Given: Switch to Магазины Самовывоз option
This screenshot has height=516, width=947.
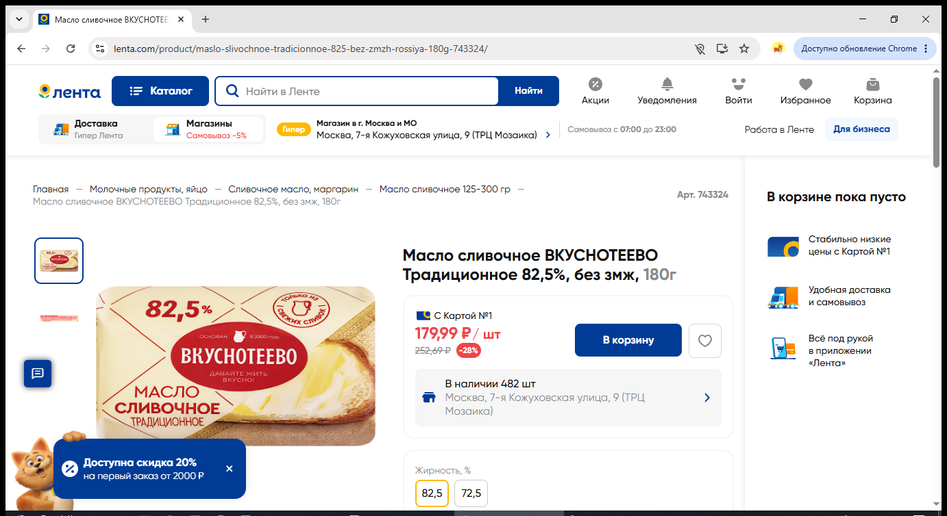Looking at the screenshot, I should pyautogui.click(x=208, y=129).
